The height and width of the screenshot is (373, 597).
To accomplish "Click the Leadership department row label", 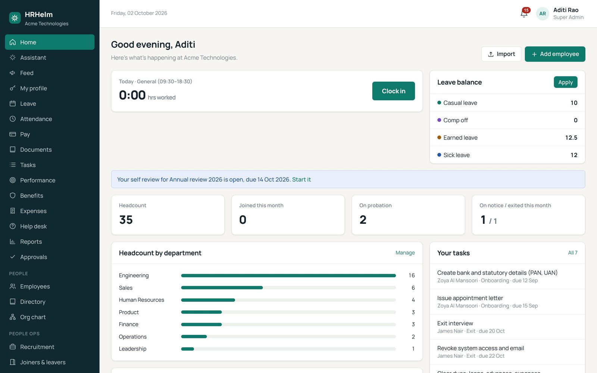I will click(x=132, y=349).
